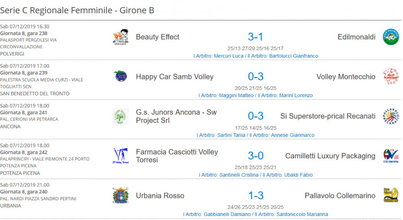The image size is (403, 220).
Task: Click the 1-3 score of Urbania Rosso match
Action: pyautogui.click(x=256, y=195)
